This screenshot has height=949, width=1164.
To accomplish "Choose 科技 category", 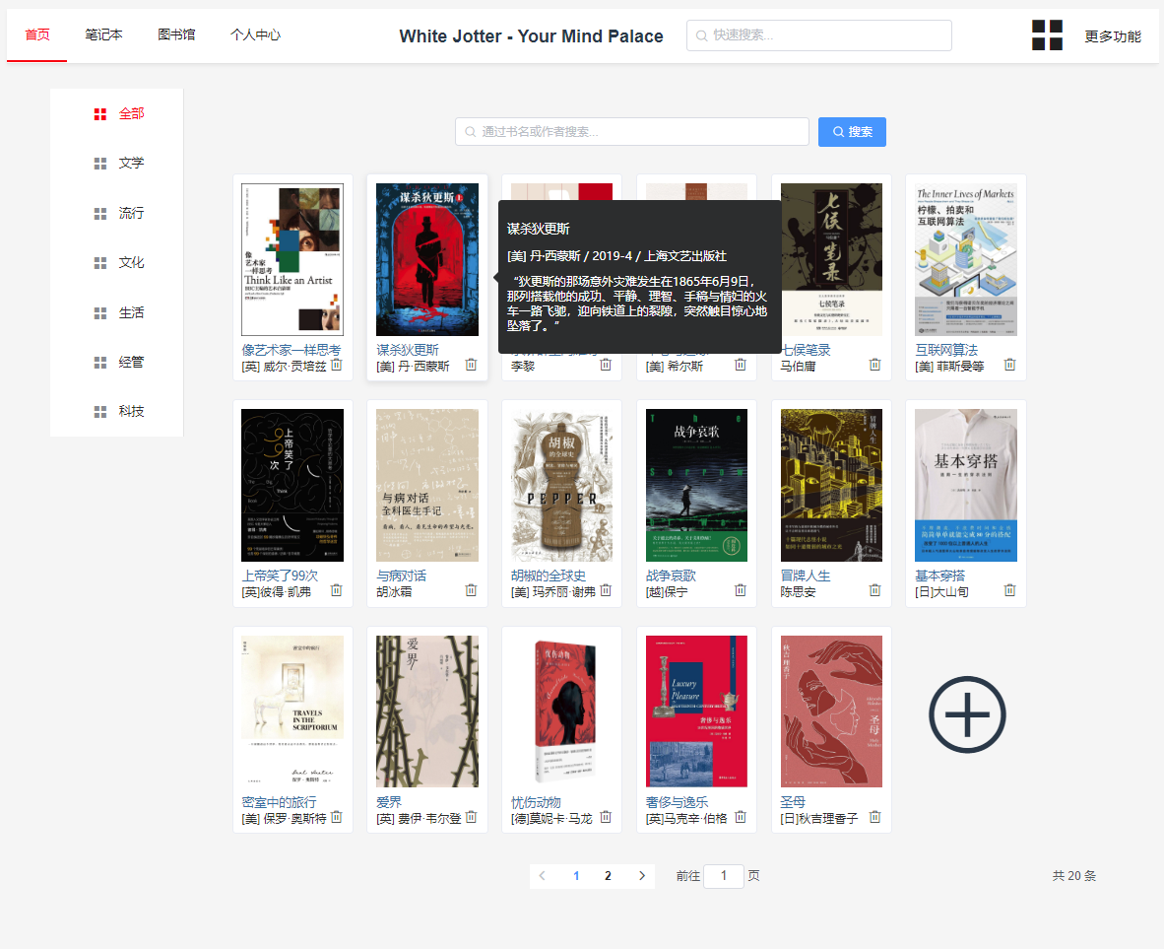I will [116, 412].
